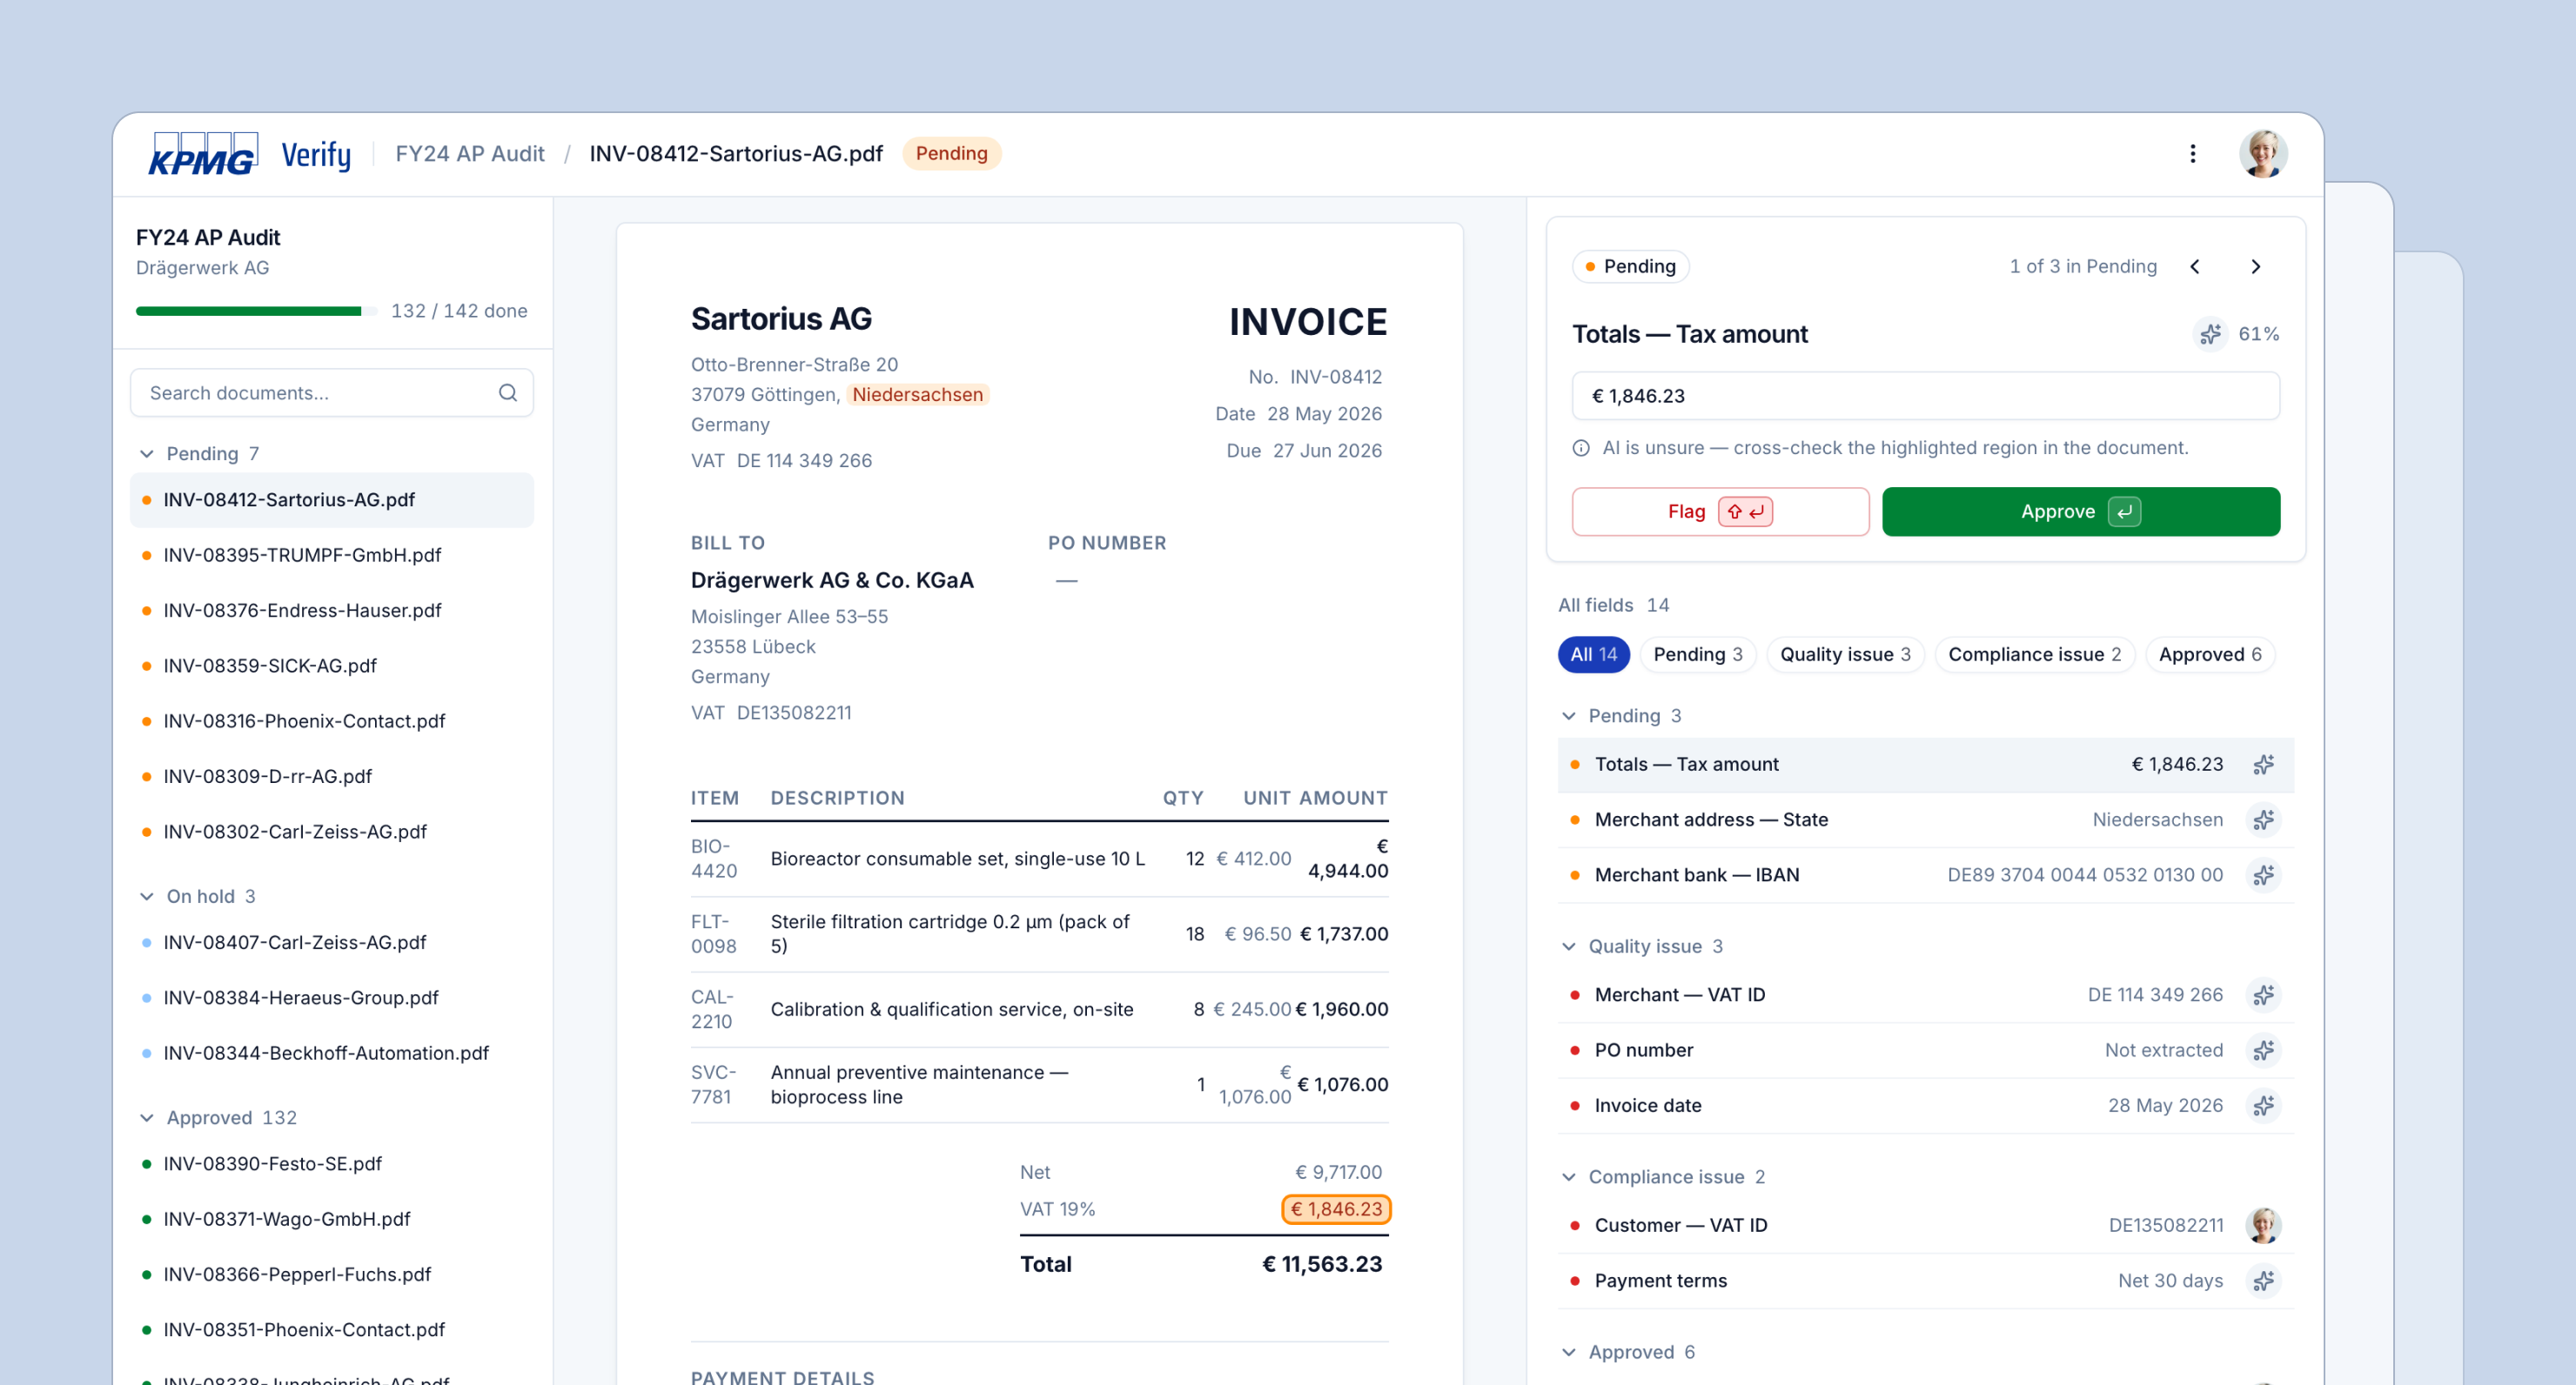Image resolution: width=2576 pixels, height=1385 pixels.
Task: Go to previous pending field
Action: (2195, 266)
